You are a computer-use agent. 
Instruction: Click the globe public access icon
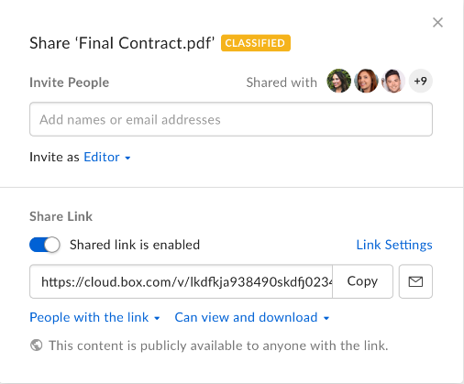coord(36,346)
